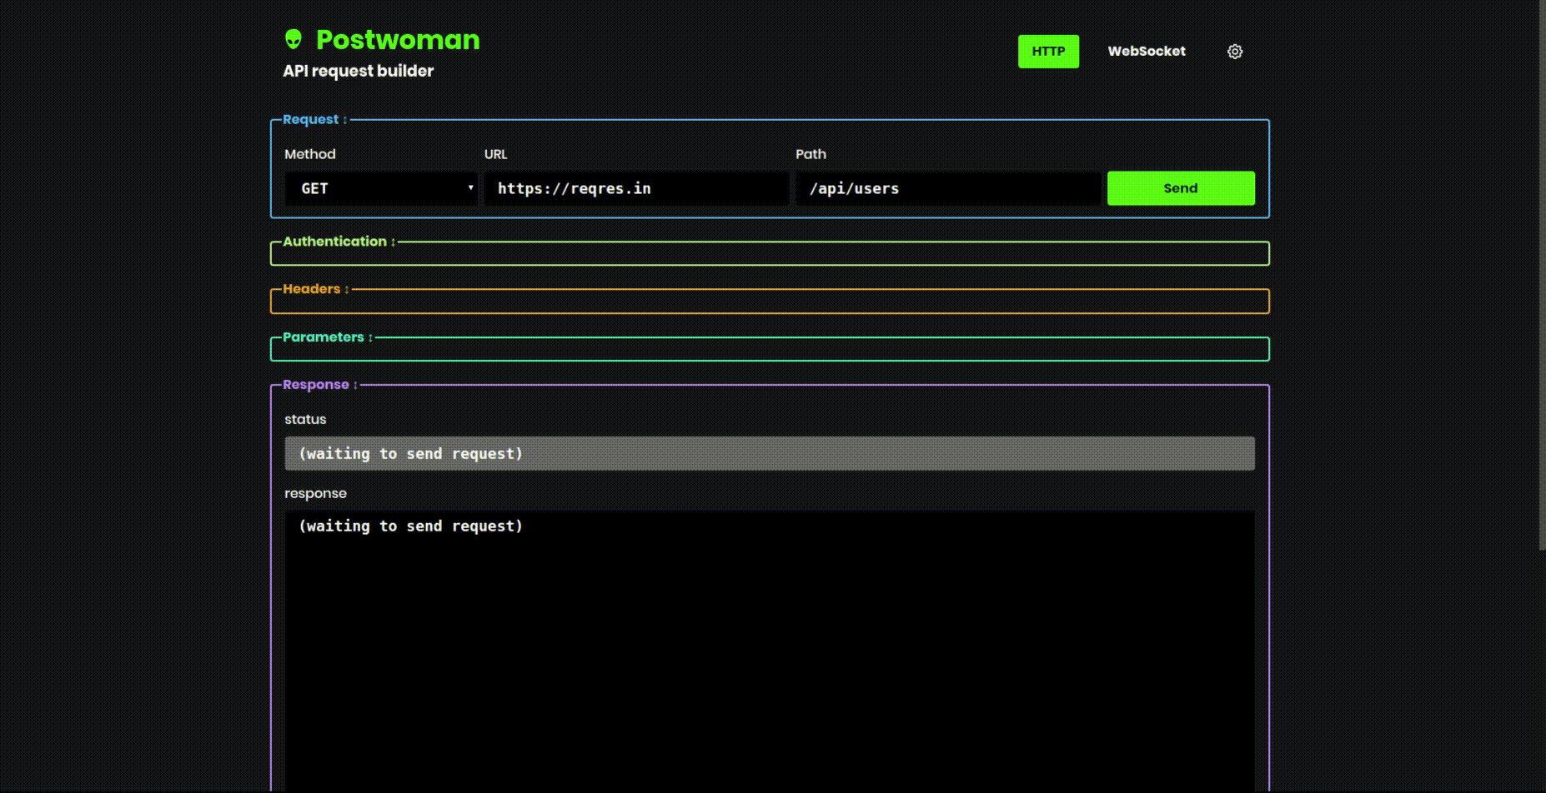This screenshot has height=793, width=1546.
Task: Click the 'API request builder' subtitle
Action: point(359,71)
